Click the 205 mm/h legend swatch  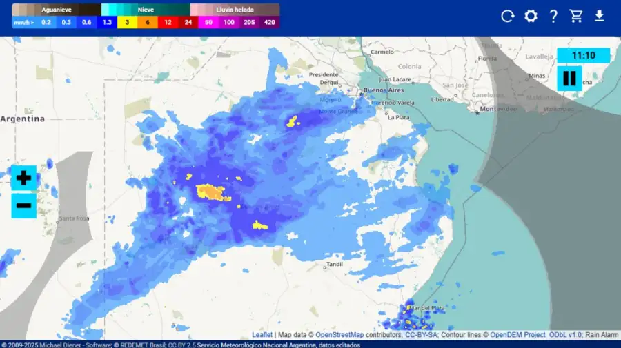pos(249,22)
